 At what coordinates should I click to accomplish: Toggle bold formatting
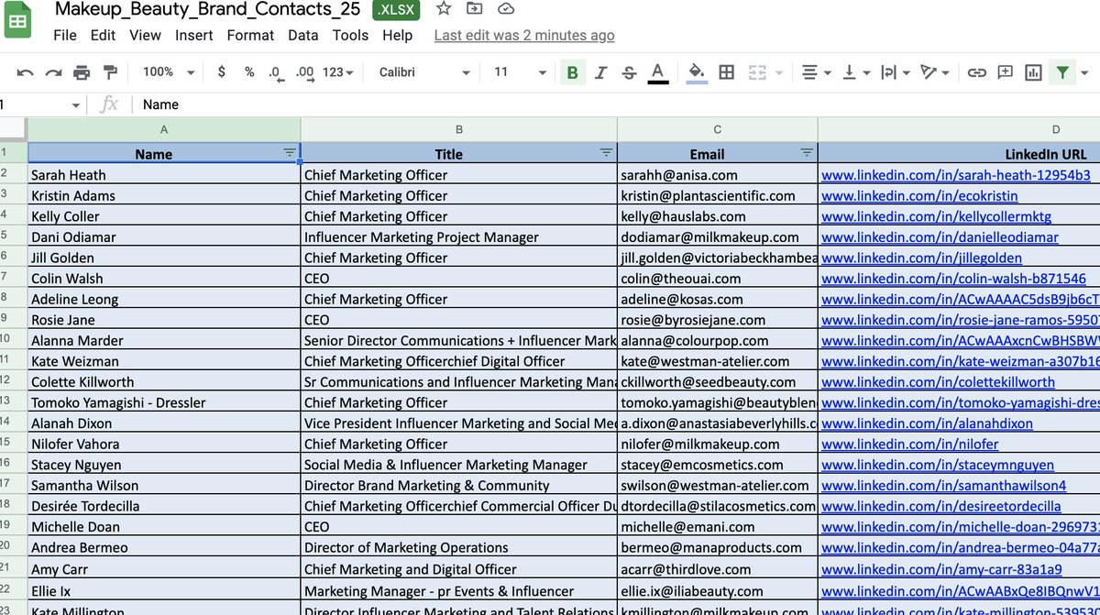click(573, 72)
